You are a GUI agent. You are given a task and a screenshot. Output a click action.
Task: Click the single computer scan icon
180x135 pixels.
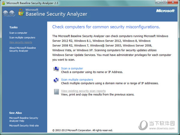56,70
